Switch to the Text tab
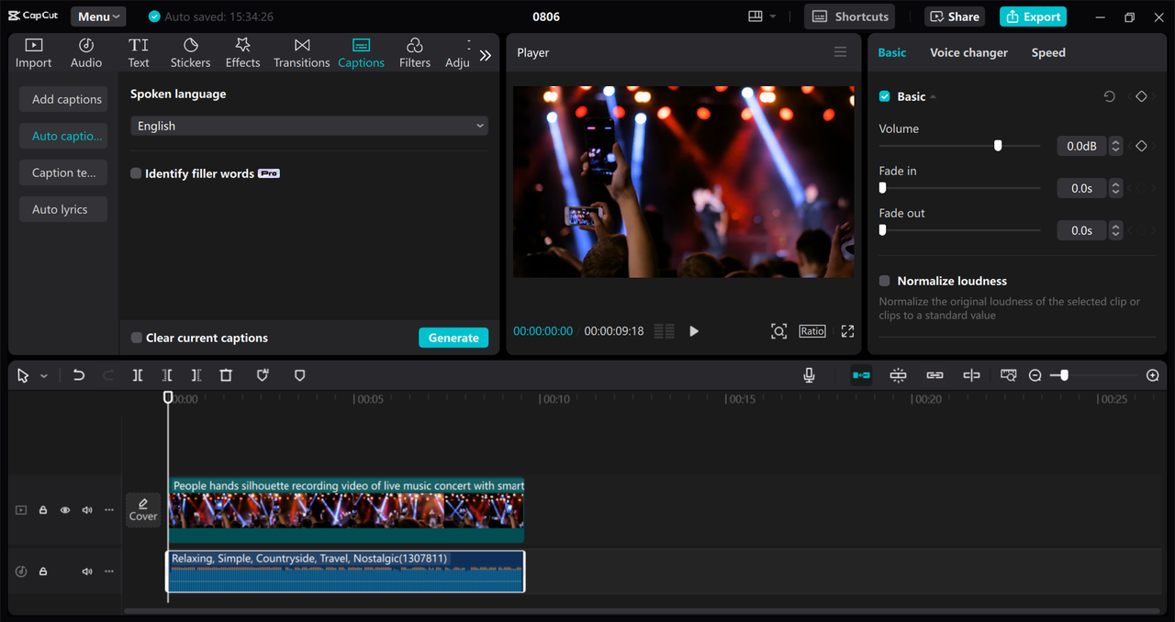 139,53
